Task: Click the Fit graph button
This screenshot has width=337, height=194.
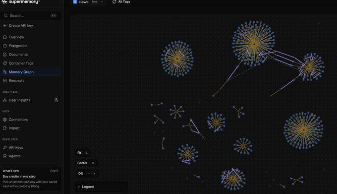Action: pyautogui.click(x=83, y=153)
